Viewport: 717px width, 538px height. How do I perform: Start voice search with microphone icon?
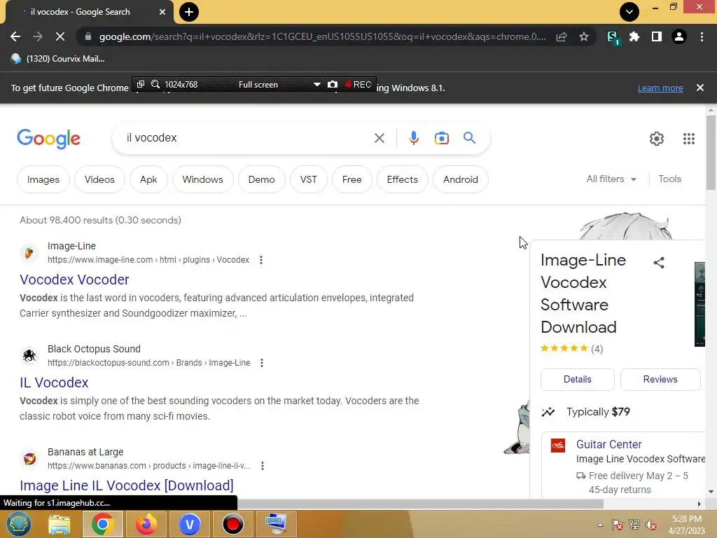(414, 138)
